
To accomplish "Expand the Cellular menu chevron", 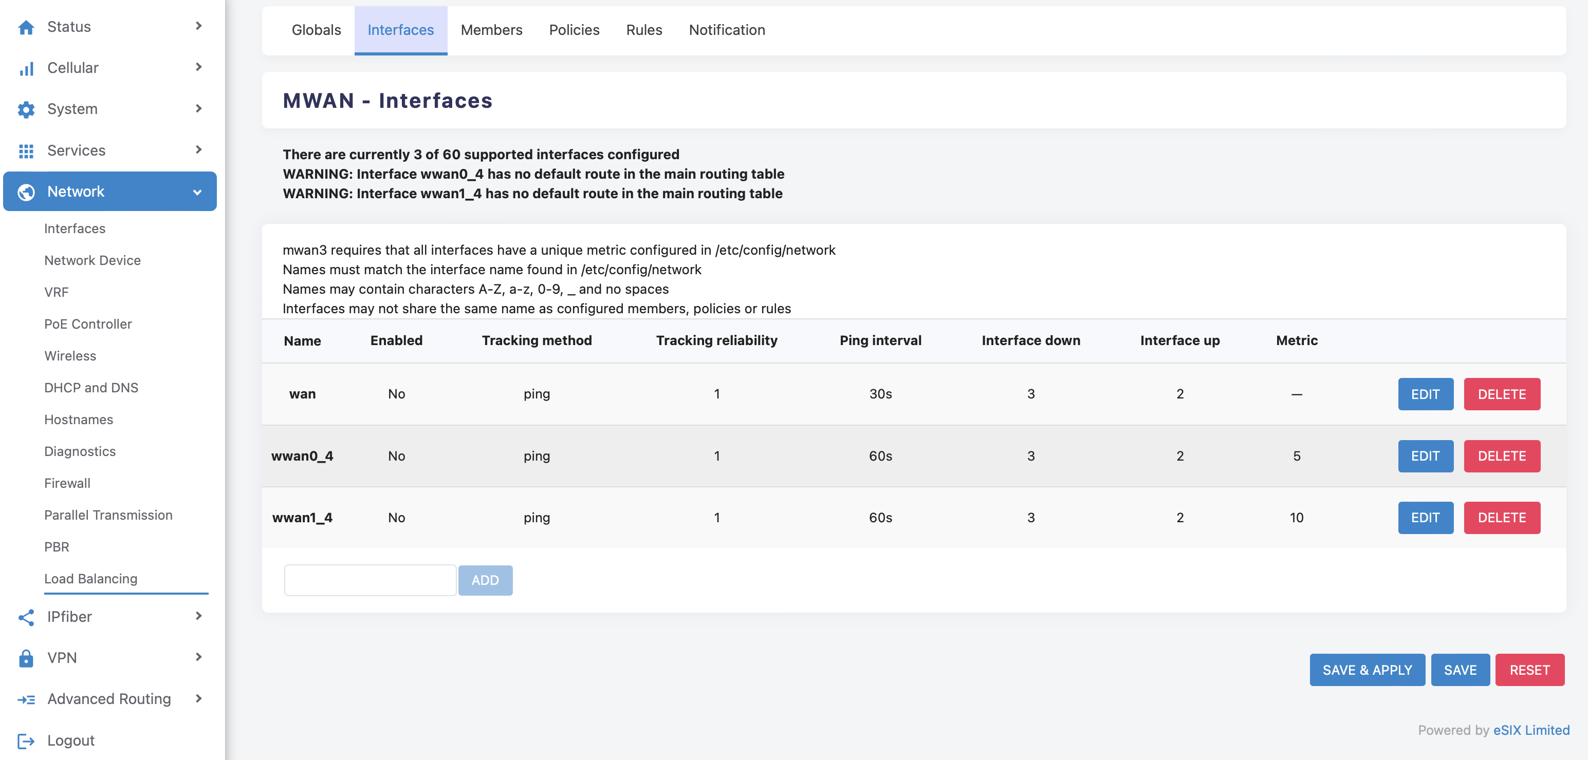I will [x=198, y=67].
